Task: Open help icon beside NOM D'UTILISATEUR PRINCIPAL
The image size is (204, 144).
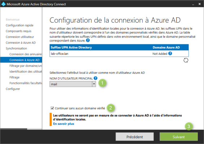Action: [x=95, y=78]
